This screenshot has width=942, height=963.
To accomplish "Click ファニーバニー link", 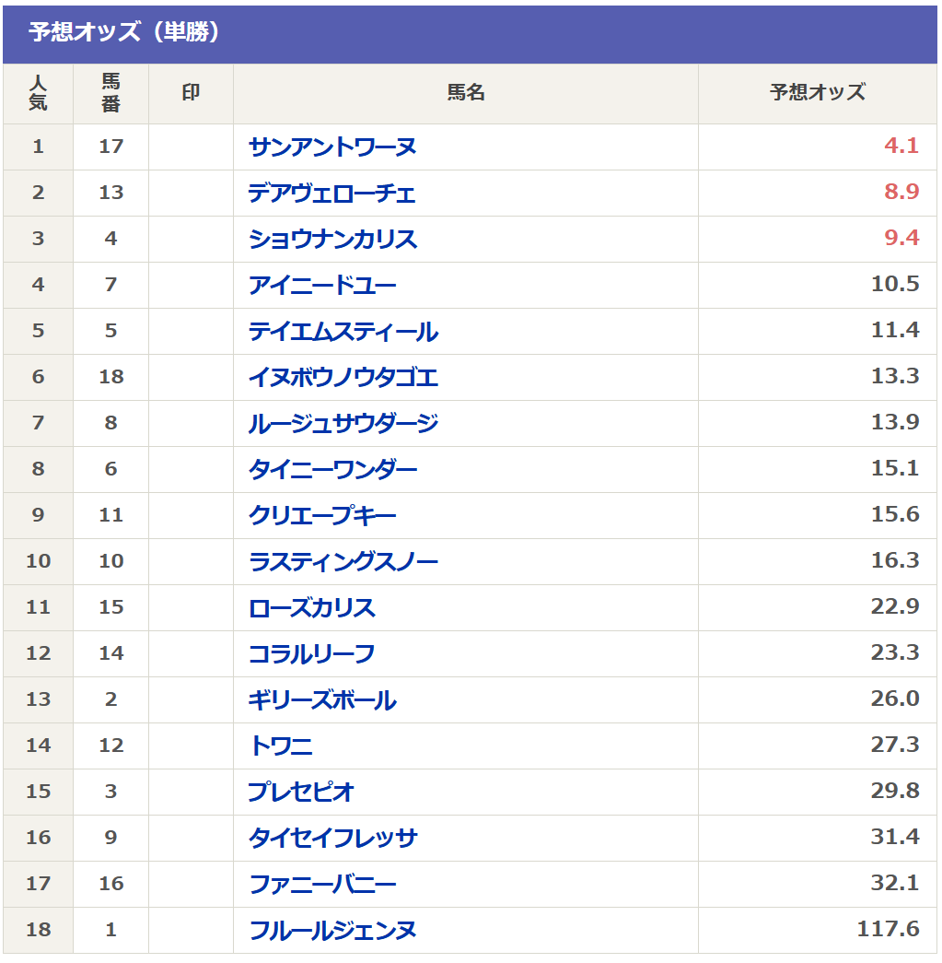I will 322,885.
